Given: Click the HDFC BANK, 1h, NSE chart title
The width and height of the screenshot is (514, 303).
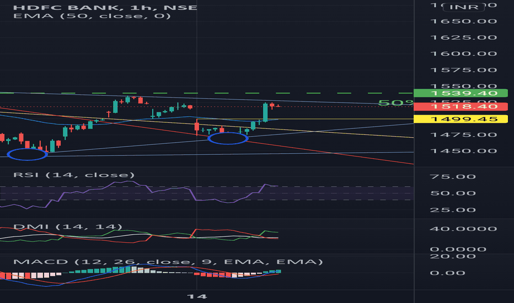Looking at the screenshot, I should 105,7.
